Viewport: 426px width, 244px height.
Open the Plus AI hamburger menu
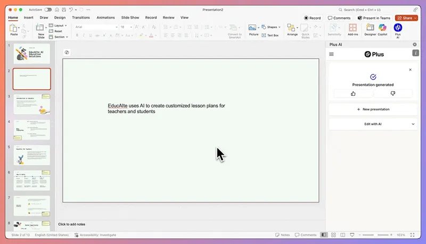(331, 54)
